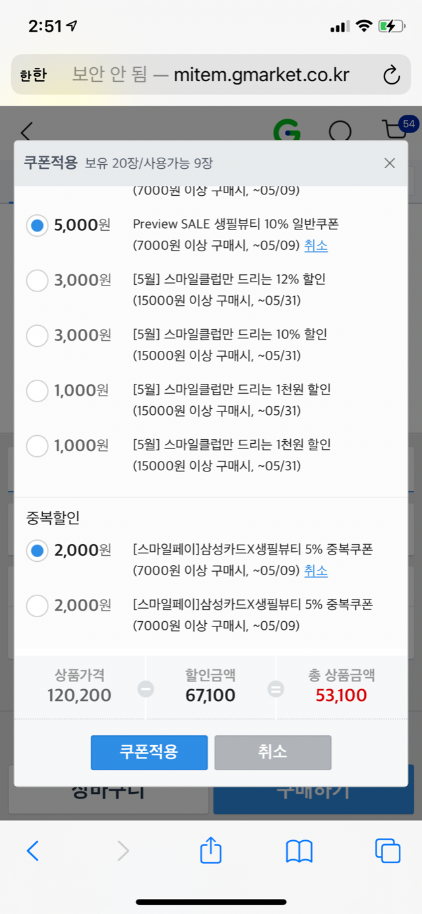The width and height of the screenshot is (422, 914).
Task: Select the 10% 스마일클럽 3,000원 coupon
Action: tap(37, 336)
